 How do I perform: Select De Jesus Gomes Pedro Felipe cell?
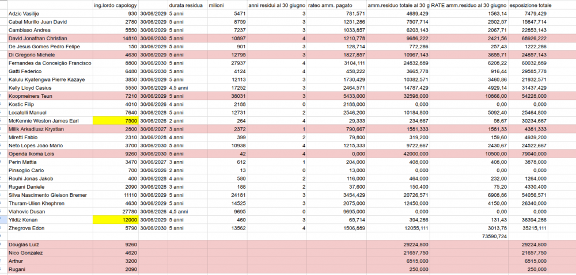(50, 47)
